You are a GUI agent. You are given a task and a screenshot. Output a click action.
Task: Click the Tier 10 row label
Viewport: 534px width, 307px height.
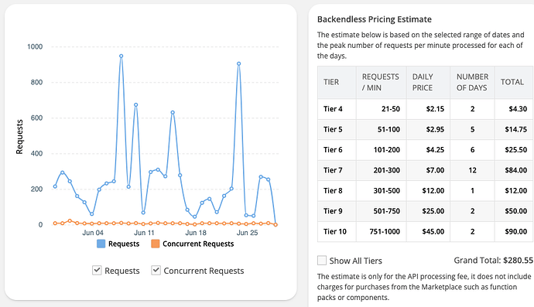335,231
